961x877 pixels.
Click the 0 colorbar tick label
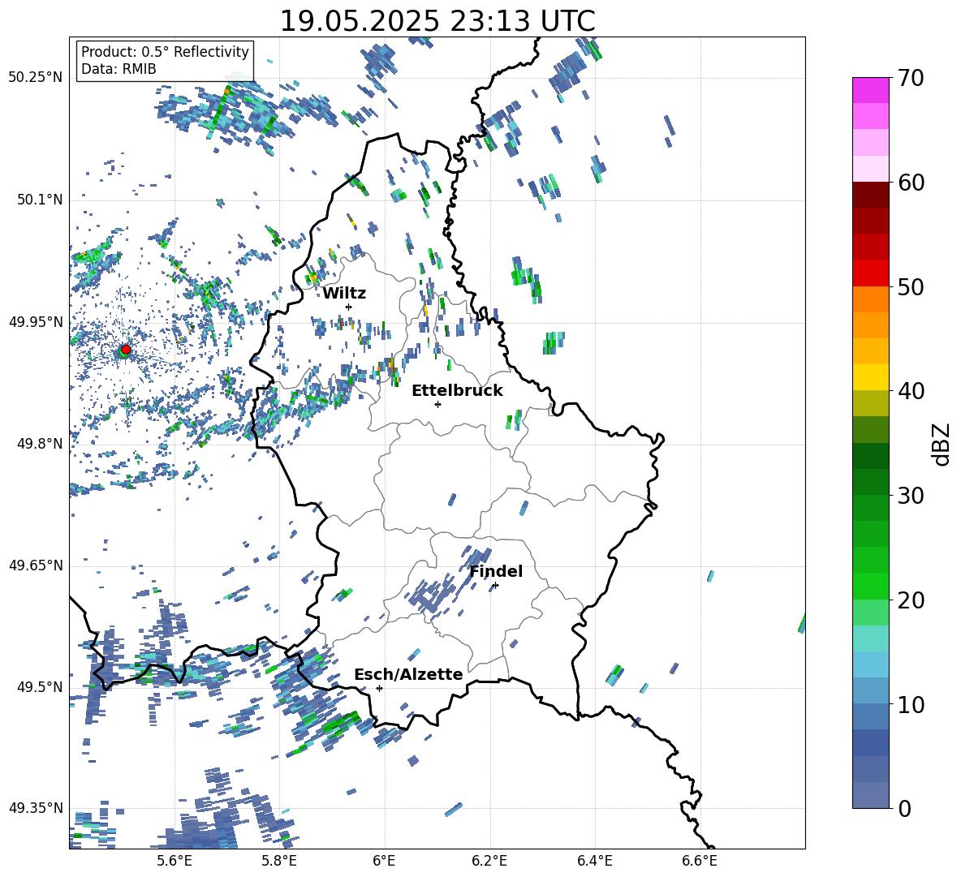tap(904, 808)
